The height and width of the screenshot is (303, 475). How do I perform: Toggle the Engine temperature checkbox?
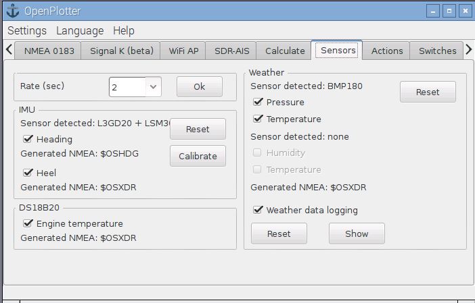[x=28, y=223]
